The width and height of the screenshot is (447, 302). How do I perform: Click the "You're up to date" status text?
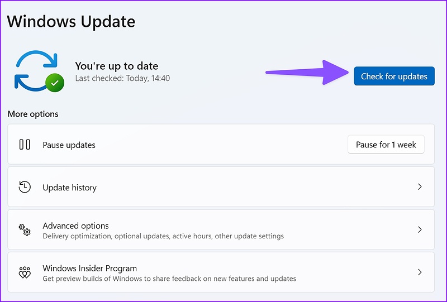click(x=117, y=66)
